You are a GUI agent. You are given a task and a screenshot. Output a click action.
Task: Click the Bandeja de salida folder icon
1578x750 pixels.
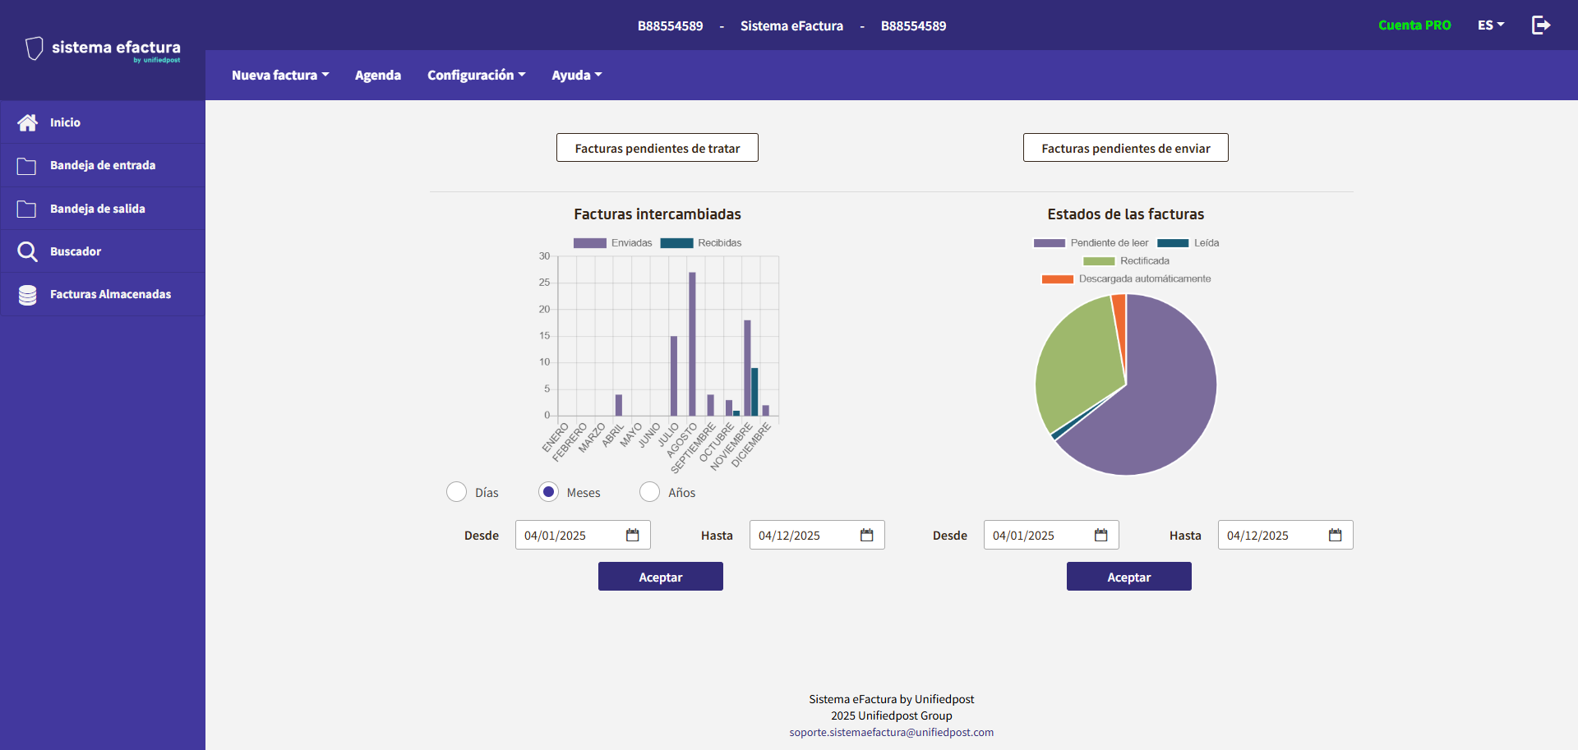click(x=27, y=209)
